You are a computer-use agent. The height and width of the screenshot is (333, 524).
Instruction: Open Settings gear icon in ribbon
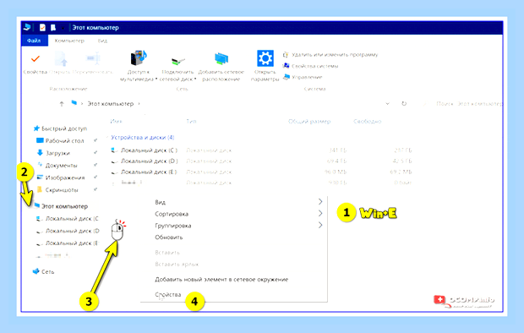coord(265,58)
